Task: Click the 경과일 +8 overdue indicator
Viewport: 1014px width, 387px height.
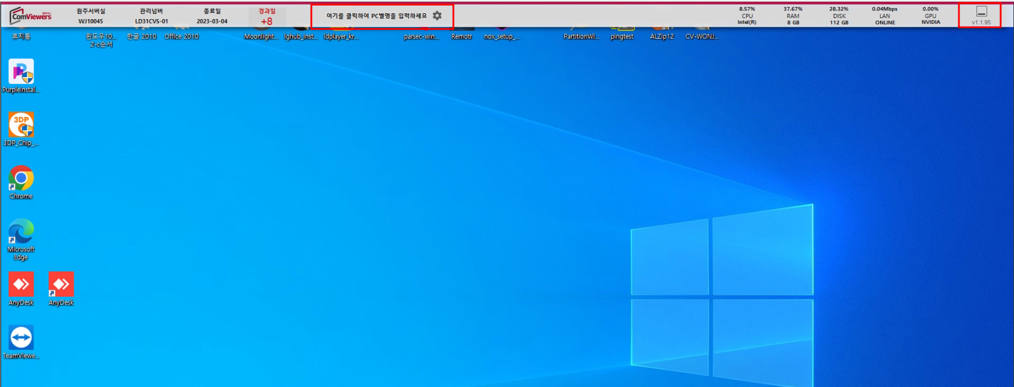Action: (267, 17)
